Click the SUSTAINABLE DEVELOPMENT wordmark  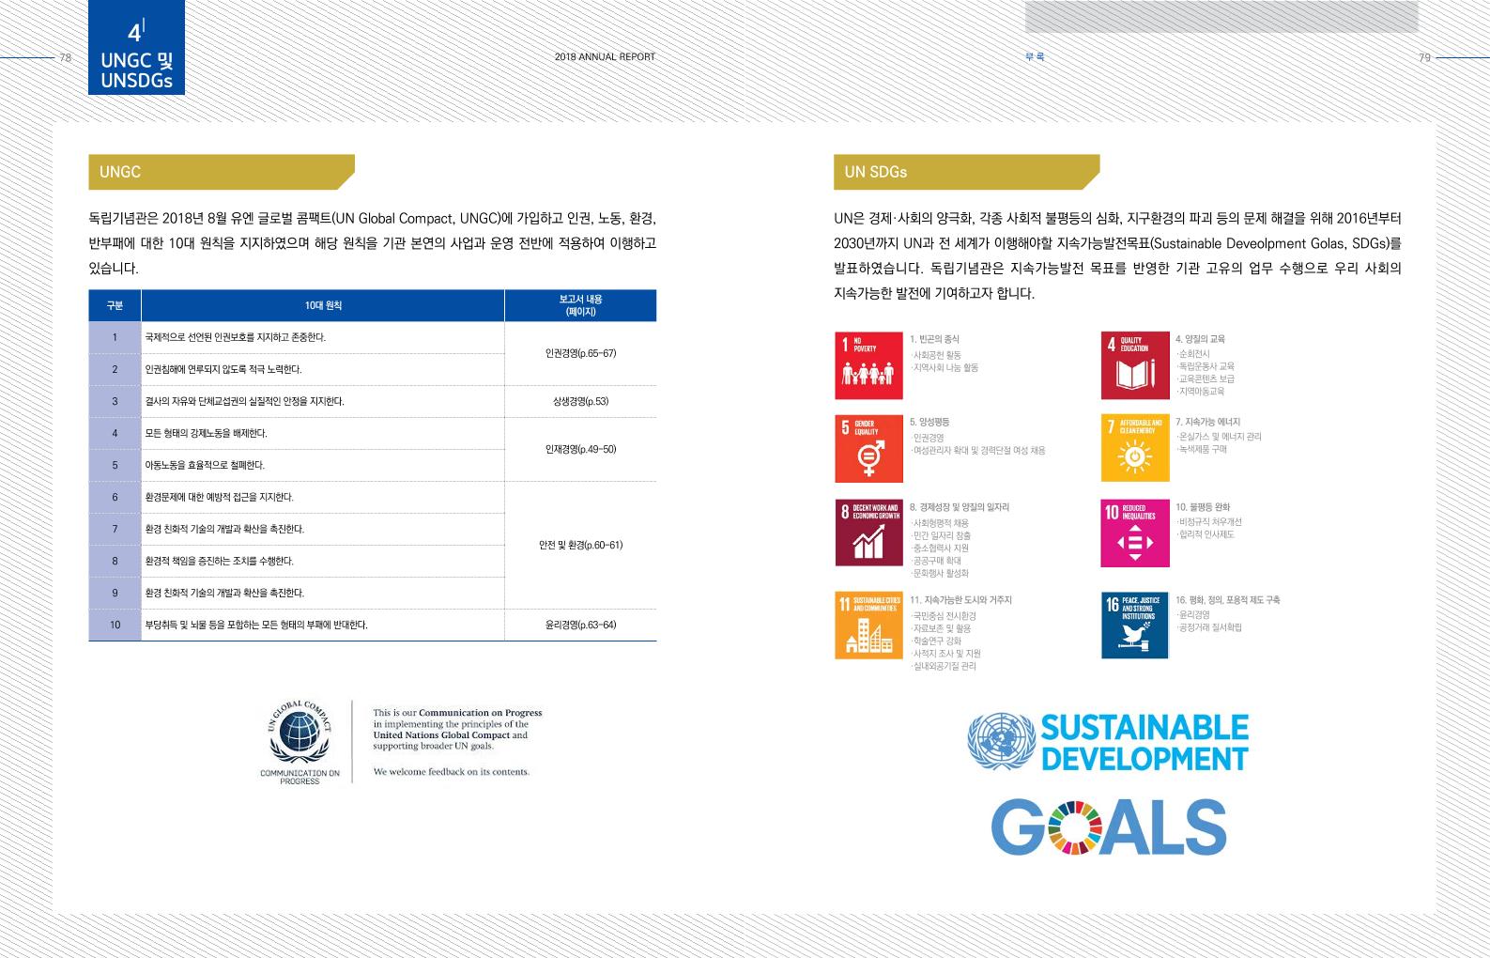1144,742
